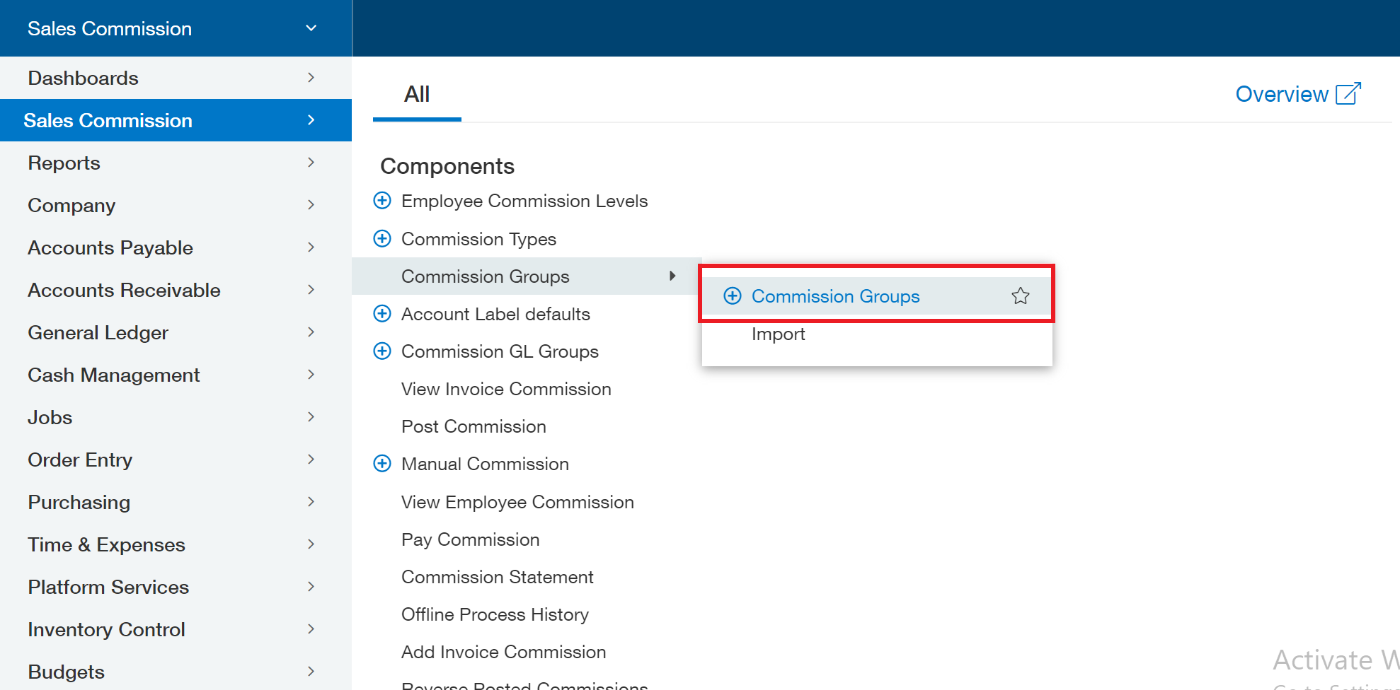Click plus icon beside Account Label defaults

click(382, 314)
